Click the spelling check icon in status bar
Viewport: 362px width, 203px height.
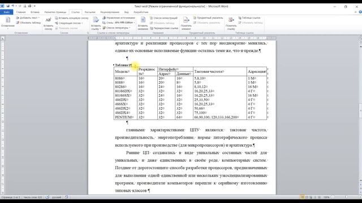click(x=48, y=197)
